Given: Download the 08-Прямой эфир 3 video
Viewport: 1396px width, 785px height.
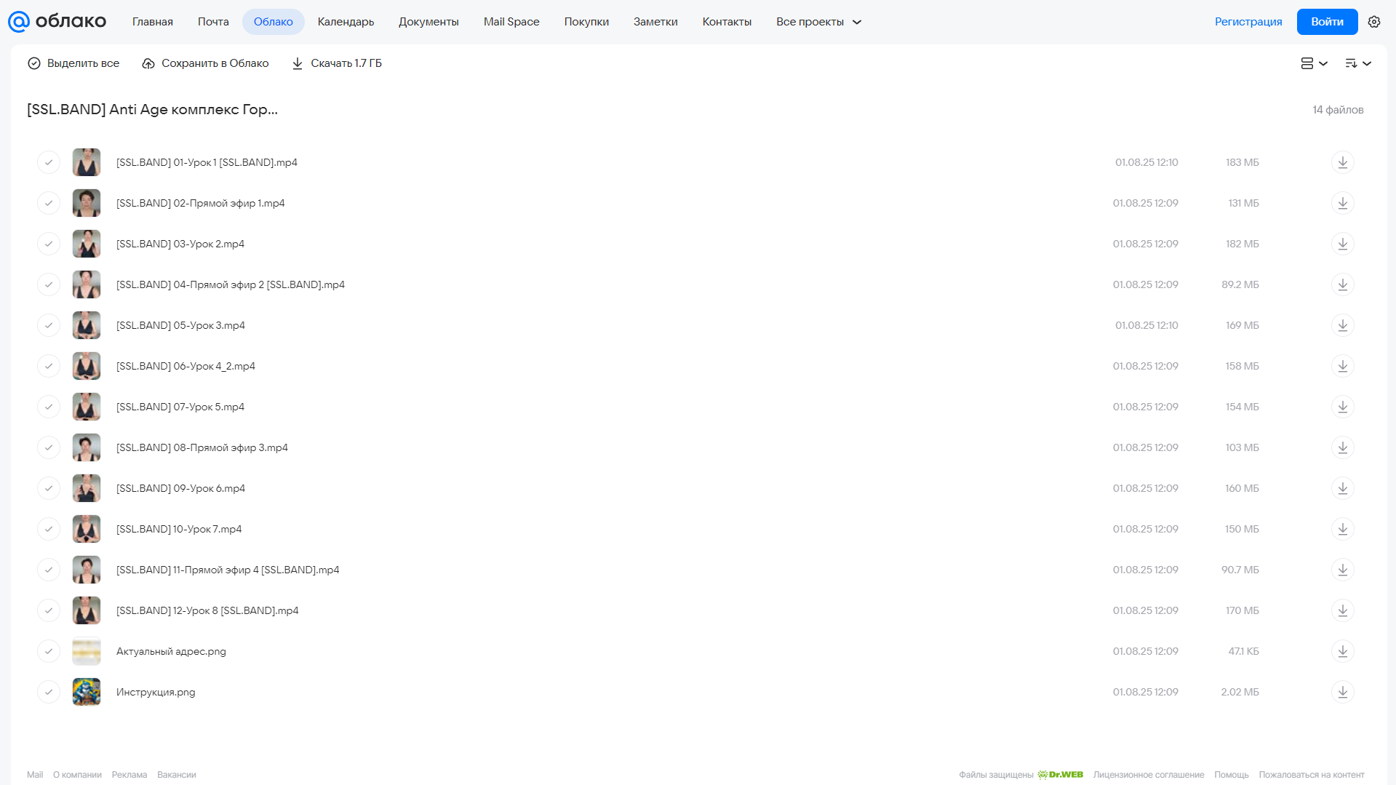Looking at the screenshot, I should [x=1343, y=447].
